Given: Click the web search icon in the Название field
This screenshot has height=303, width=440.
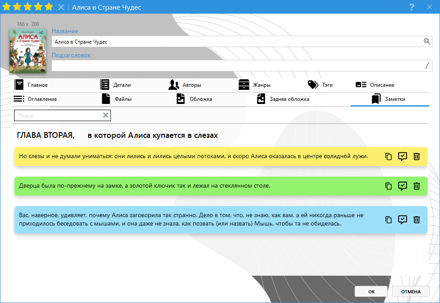Looking at the screenshot, I should (x=426, y=41).
